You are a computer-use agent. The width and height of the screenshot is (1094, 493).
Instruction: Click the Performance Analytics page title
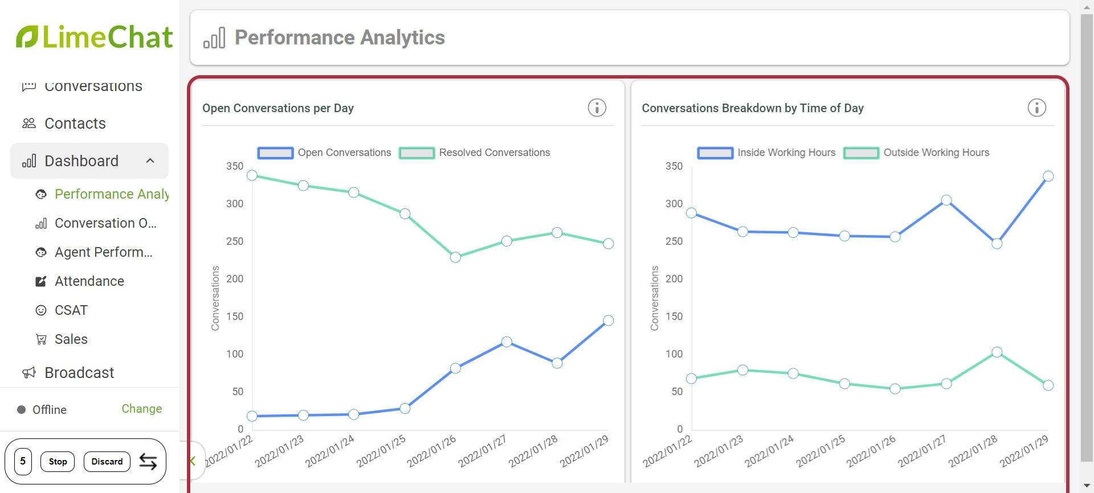(340, 38)
